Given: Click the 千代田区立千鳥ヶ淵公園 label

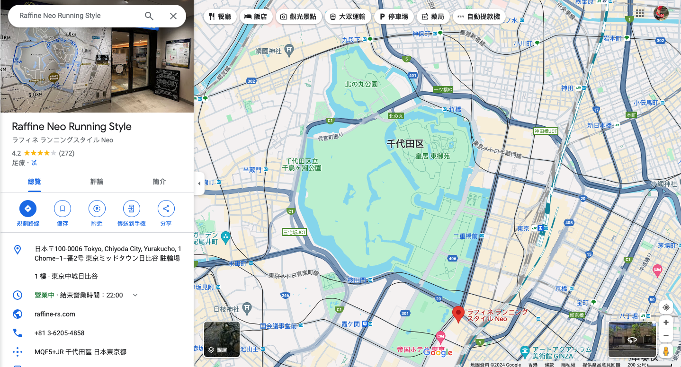Looking at the screenshot, I should point(302,165).
